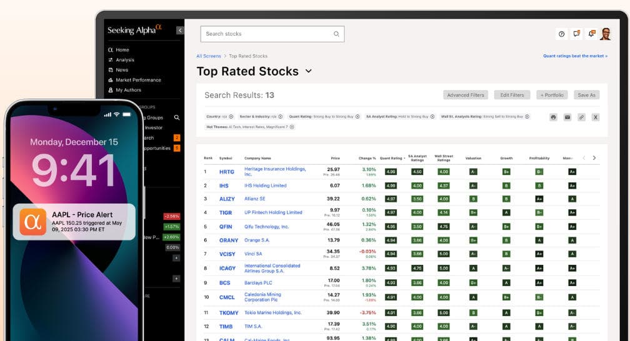Email the screener results
This screenshot has height=341, width=630.
[x=567, y=117]
